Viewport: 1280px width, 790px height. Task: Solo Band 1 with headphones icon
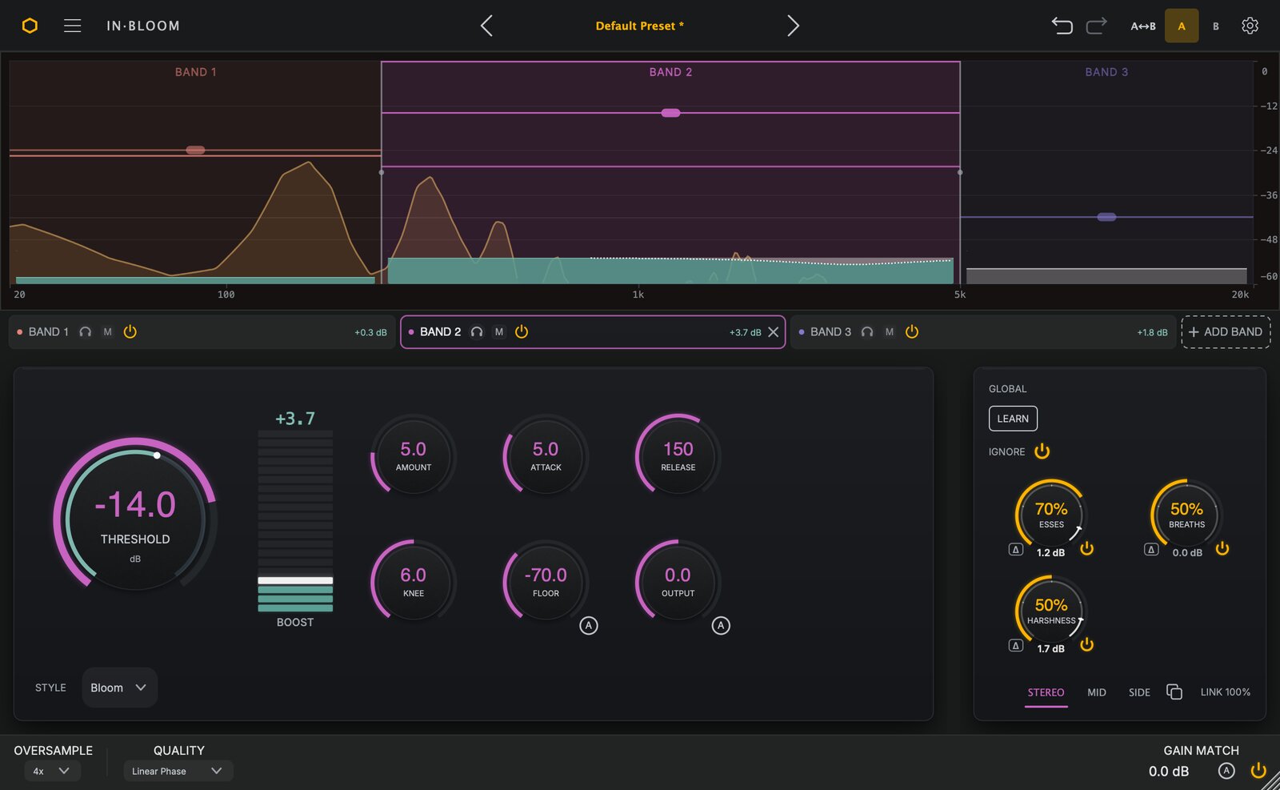click(x=86, y=332)
